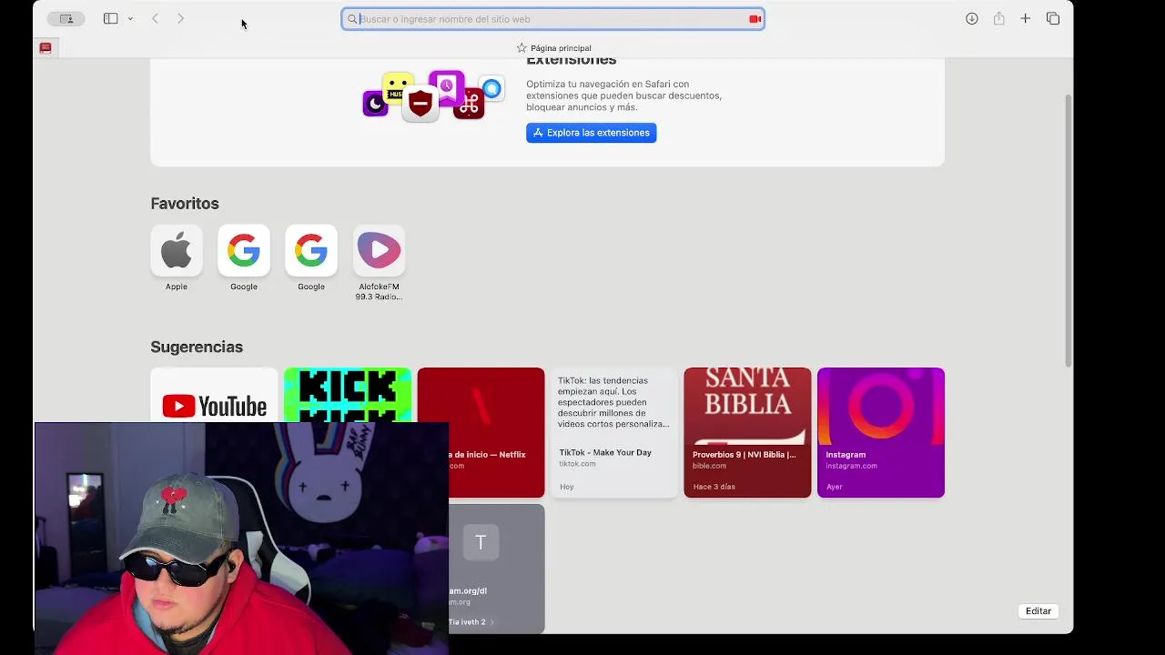Click the bible.com domain text
Image resolution: width=1165 pixels, height=655 pixels.
click(x=709, y=466)
